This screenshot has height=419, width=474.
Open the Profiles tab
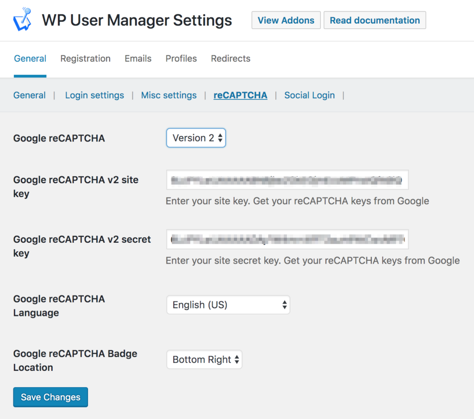(x=181, y=58)
